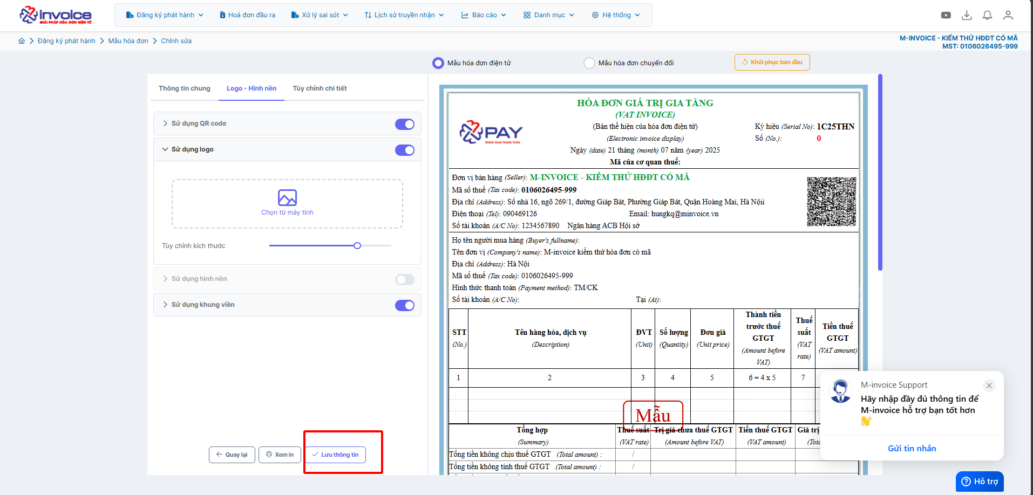Click the download icon in header
The image size is (1033, 495).
point(967,15)
